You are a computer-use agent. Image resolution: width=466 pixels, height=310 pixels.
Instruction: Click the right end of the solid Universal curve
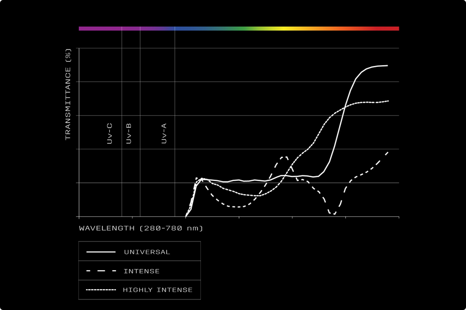coord(387,65)
